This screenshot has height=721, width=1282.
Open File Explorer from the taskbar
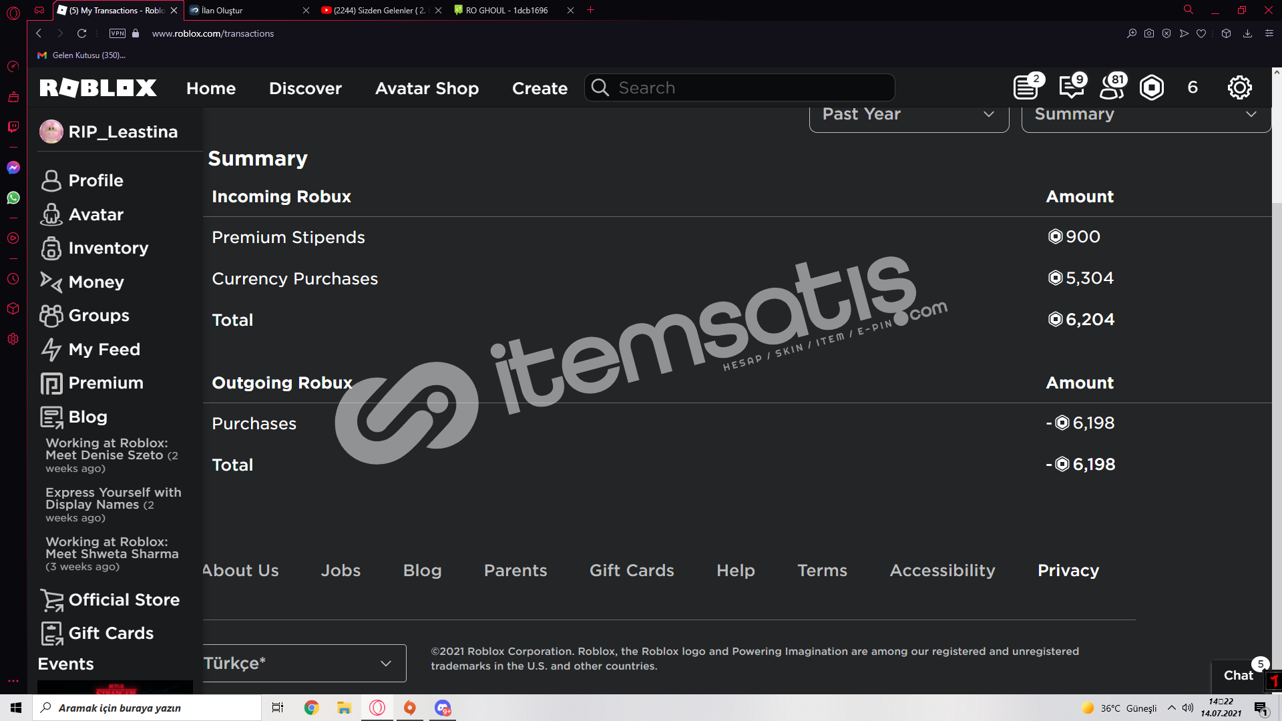(x=344, y=708)
